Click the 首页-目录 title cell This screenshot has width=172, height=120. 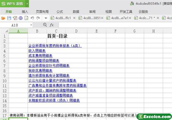[57, 36]
